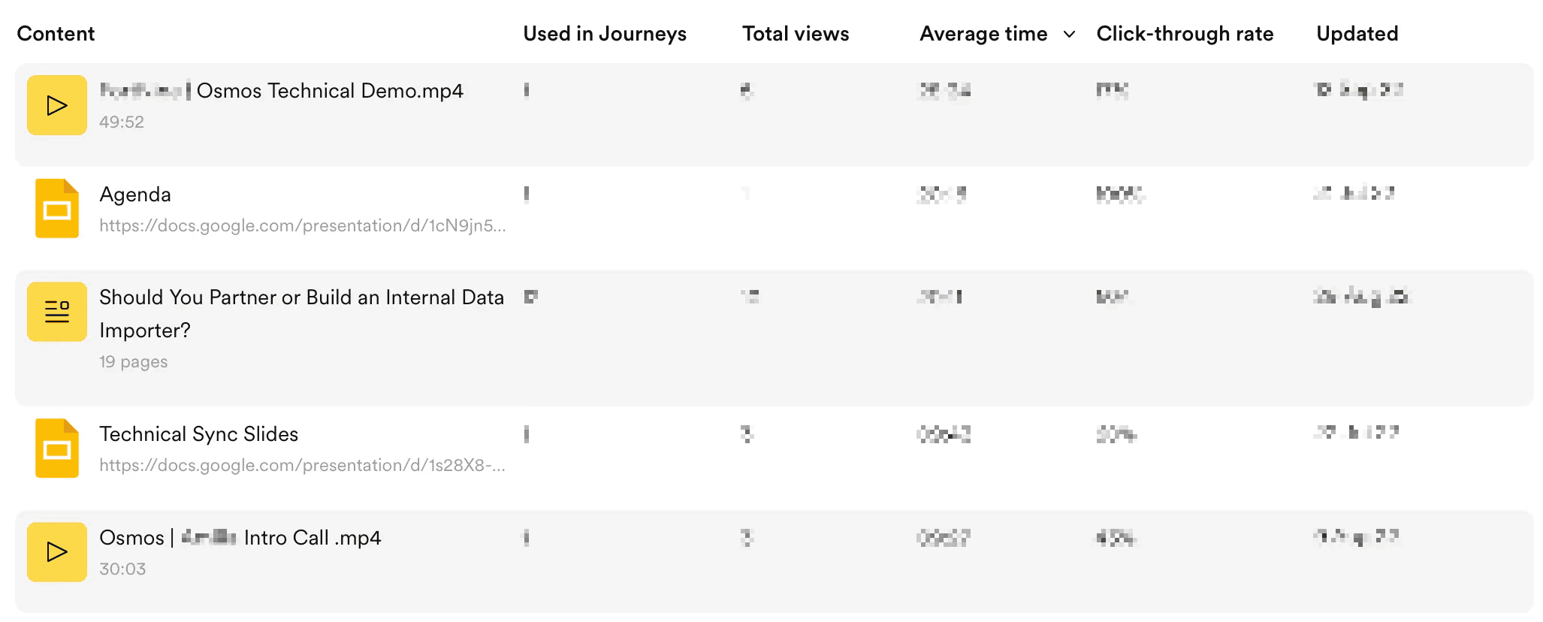Toggle sort via Average time chevron
1543x622 pixels.
point(1069,34)
